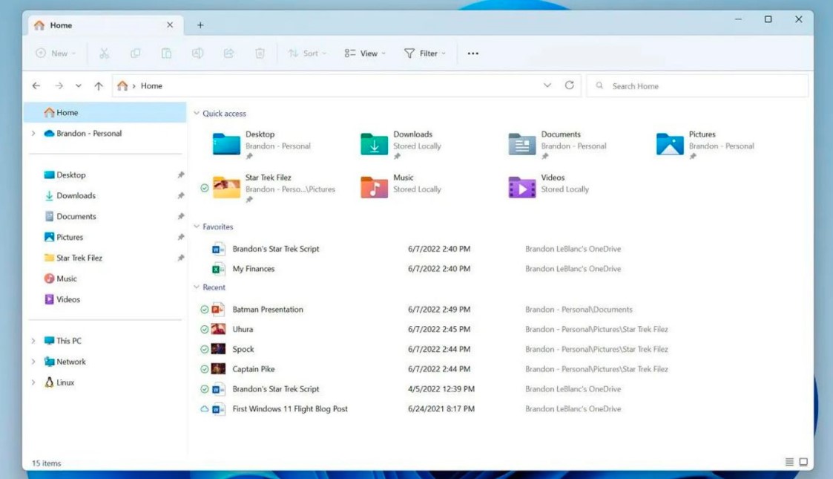Open the Sort dropdown

307,53
